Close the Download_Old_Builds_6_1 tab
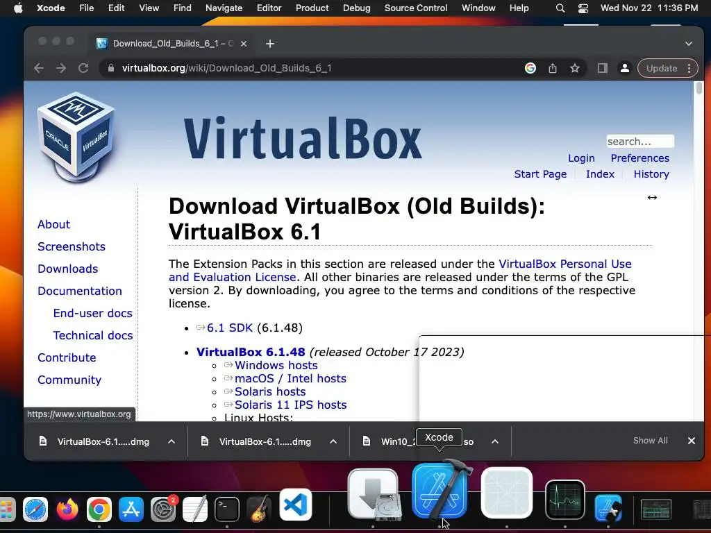 point(244,44)
